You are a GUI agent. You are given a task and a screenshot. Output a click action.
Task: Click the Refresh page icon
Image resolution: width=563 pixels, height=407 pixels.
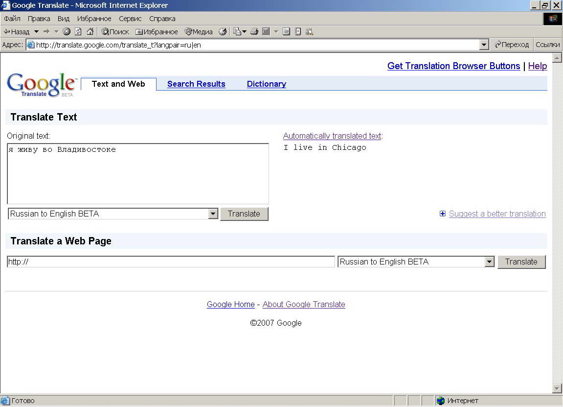(78, 32)
